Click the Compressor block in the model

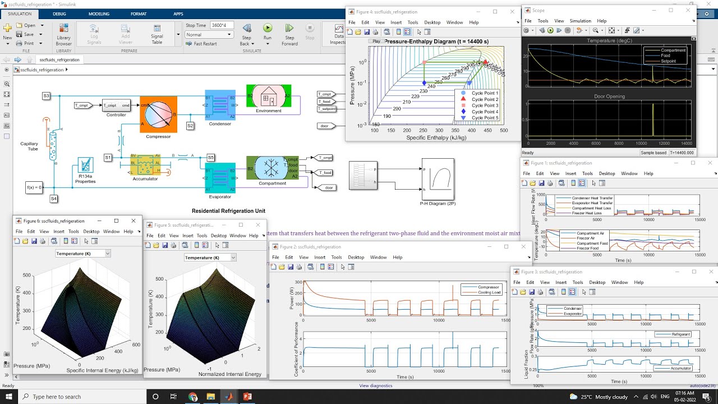(158, 114)
